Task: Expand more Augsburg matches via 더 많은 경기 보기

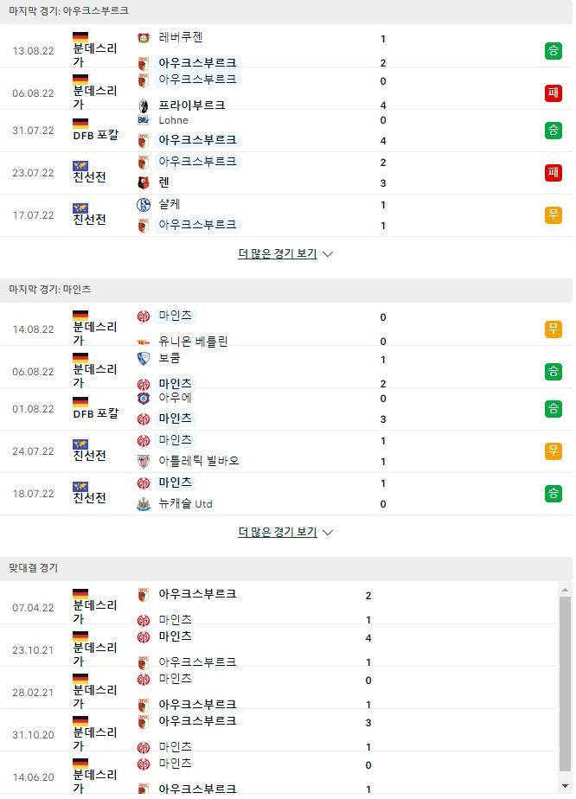Action: click(278, 253)
